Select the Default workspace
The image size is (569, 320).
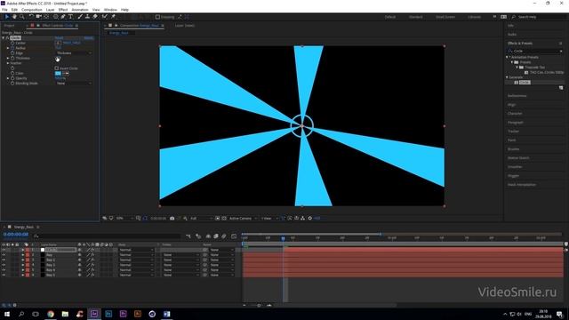pos(390,17)
